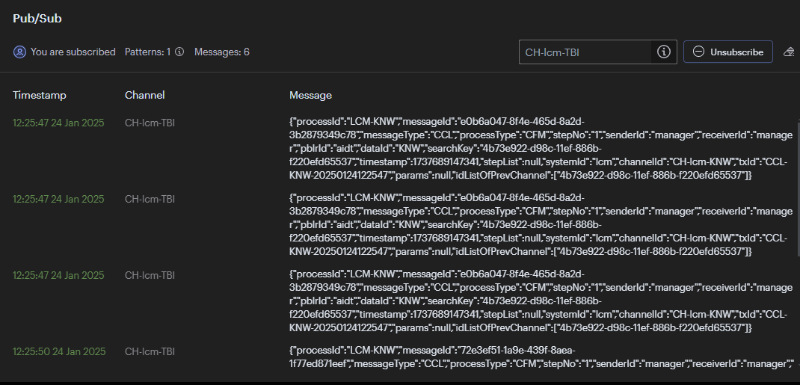800x385 pixels.
Task: Click the third 12:25:47 message JSON text
Action: click(541, 301)
